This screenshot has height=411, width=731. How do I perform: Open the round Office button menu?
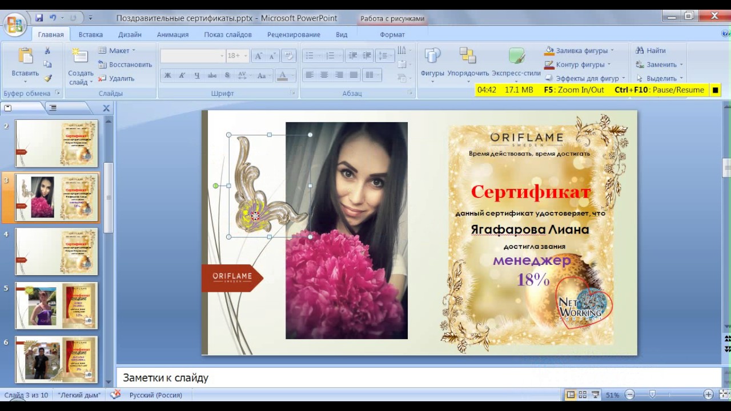[14, 24]
